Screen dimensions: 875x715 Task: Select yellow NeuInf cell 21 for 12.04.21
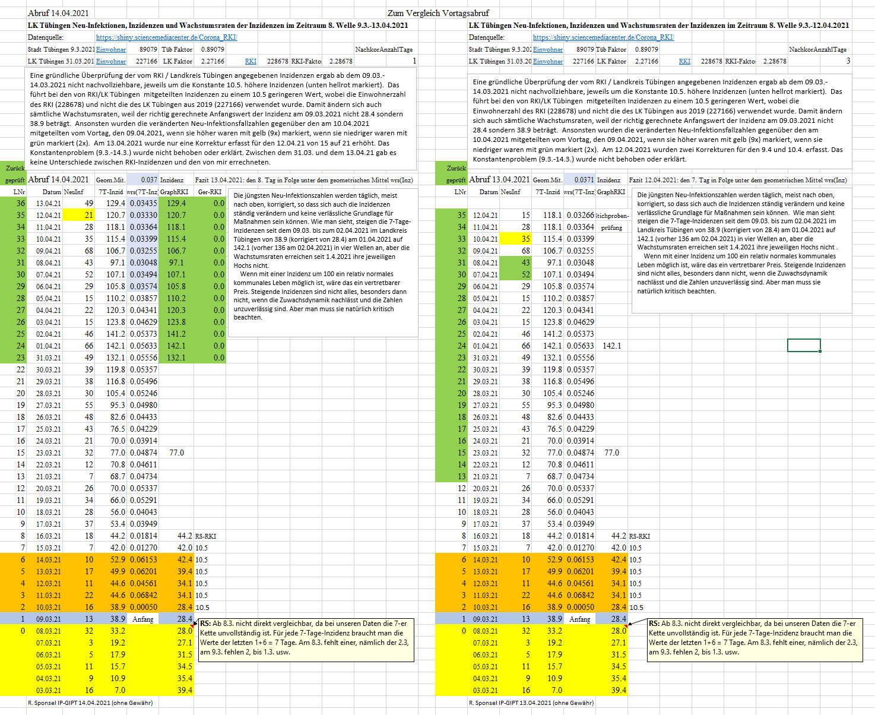click(x=78, y=215)
